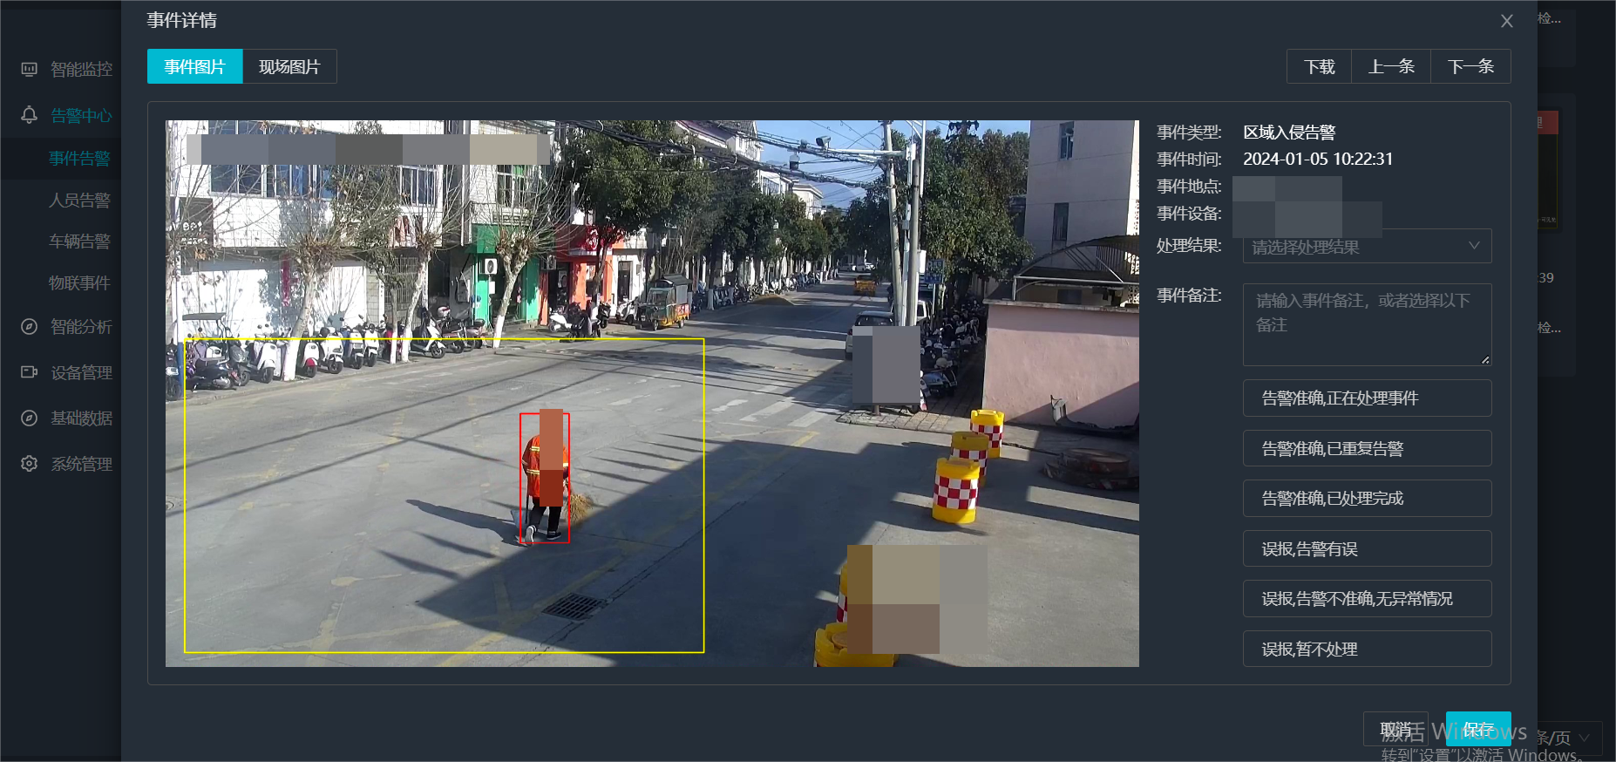This screenshot has height=762, width=1616.
Task: Click the event snapshot image
Action: 652,393
